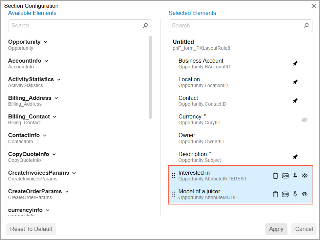Pin the Interested in element

click(295, 175)
